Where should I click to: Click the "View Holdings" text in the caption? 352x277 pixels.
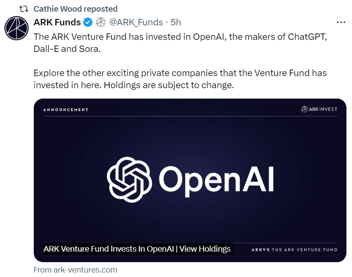tap(205, 249)
